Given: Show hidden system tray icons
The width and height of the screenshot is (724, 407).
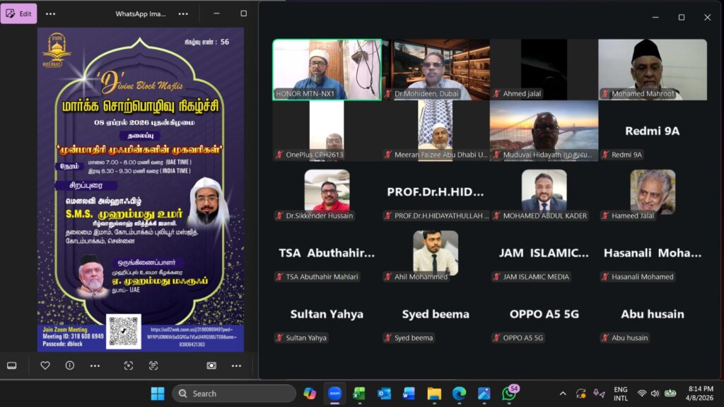Looking at the screenshot, I should pyautogui.click(x=563, y=394).
